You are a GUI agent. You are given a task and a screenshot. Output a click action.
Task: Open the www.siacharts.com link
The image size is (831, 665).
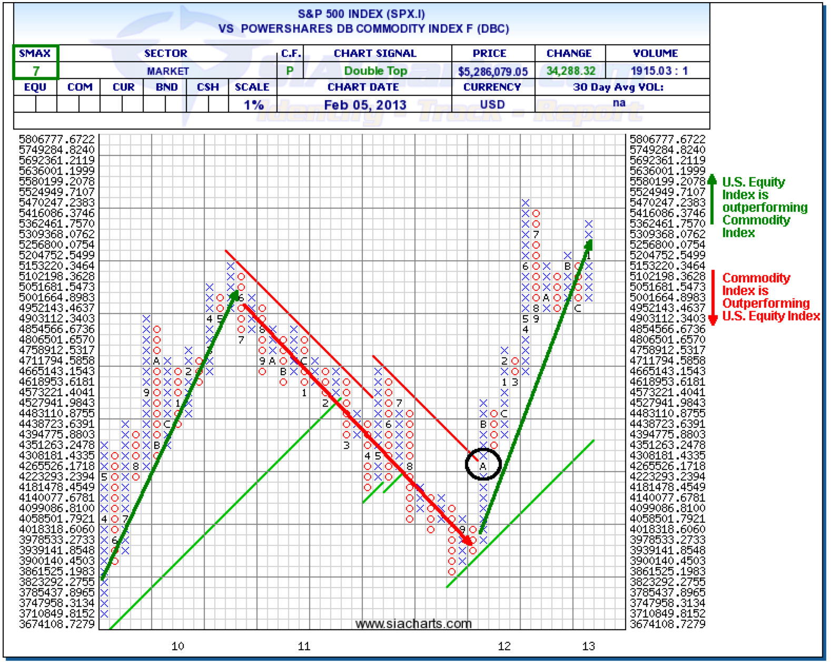[413, 624]
